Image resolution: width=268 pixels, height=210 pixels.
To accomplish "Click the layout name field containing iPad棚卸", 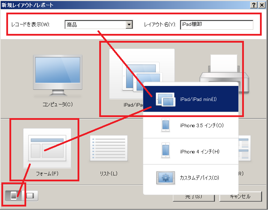I will click(217, 25).
